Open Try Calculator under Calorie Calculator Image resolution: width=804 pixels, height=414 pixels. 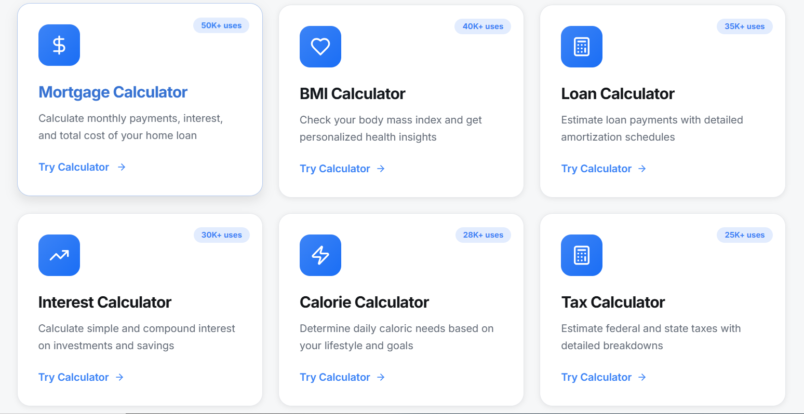click(x=335, y=377)
